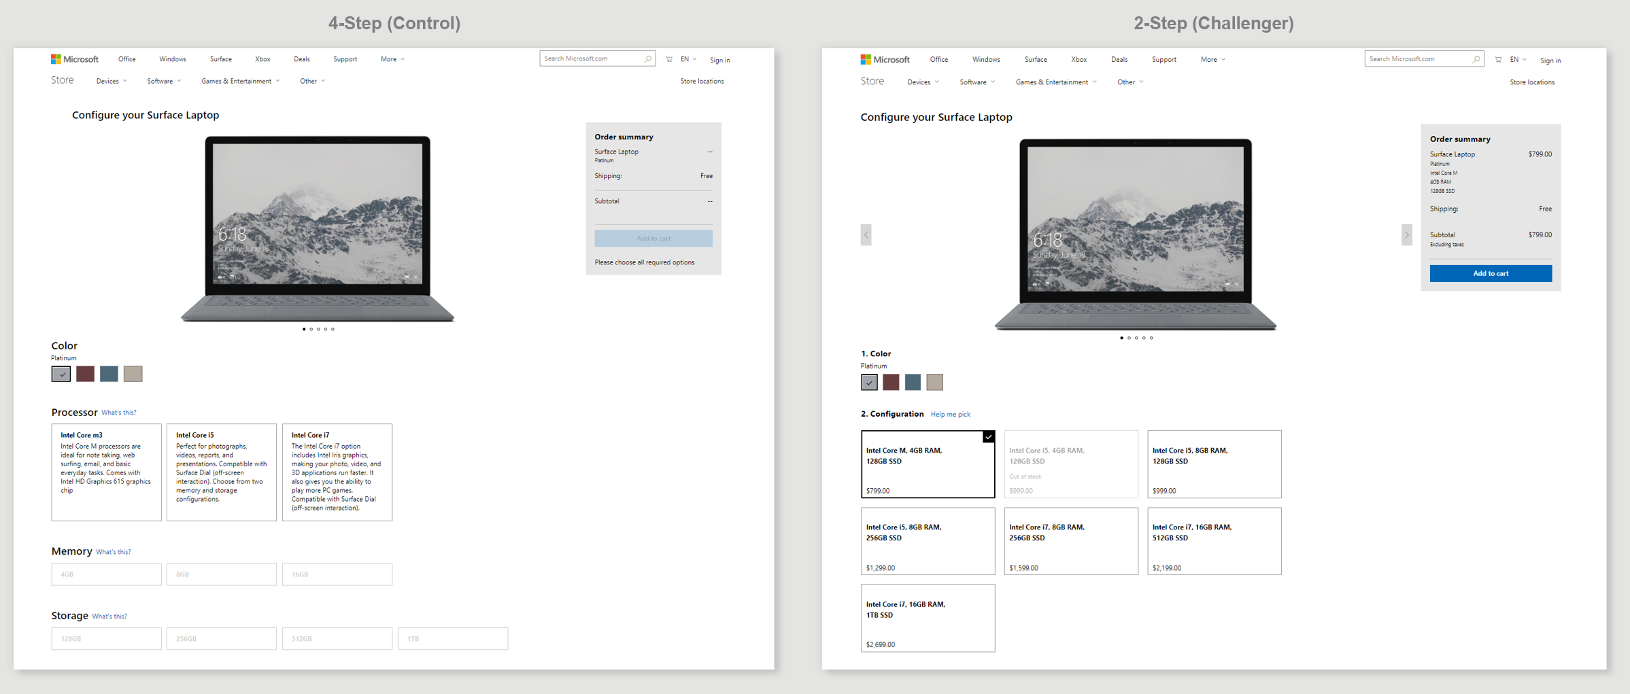Expand the More menu in 4-Step page

(x=393, y=59)
